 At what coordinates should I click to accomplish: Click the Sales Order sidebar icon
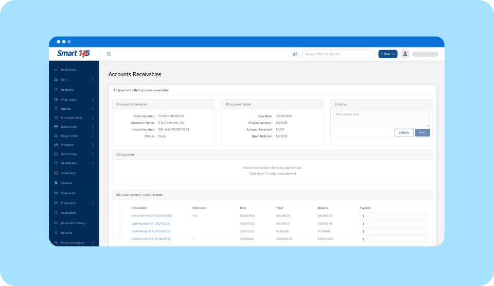tap(56, 127)
